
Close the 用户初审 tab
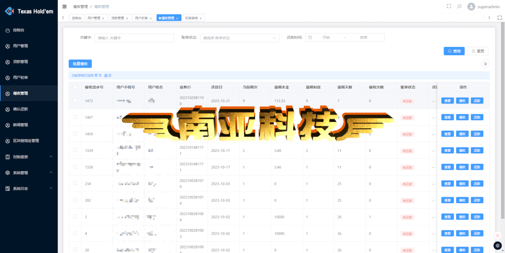pos(150,18)
